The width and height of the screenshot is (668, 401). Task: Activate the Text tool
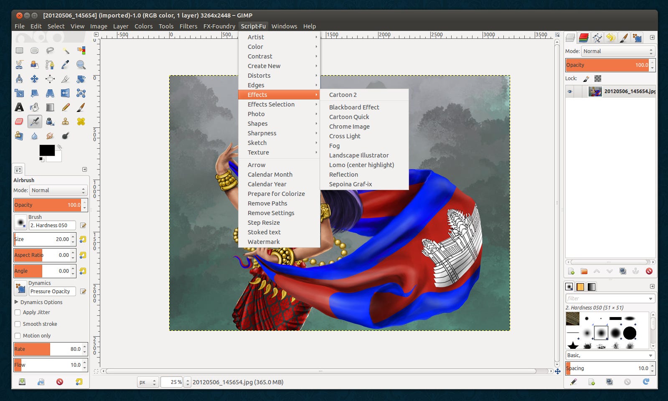(x=19, y=107)
